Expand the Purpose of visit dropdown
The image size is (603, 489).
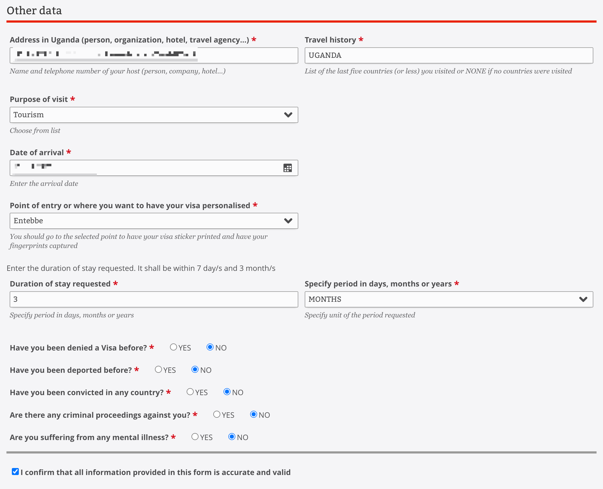[154, 115]
